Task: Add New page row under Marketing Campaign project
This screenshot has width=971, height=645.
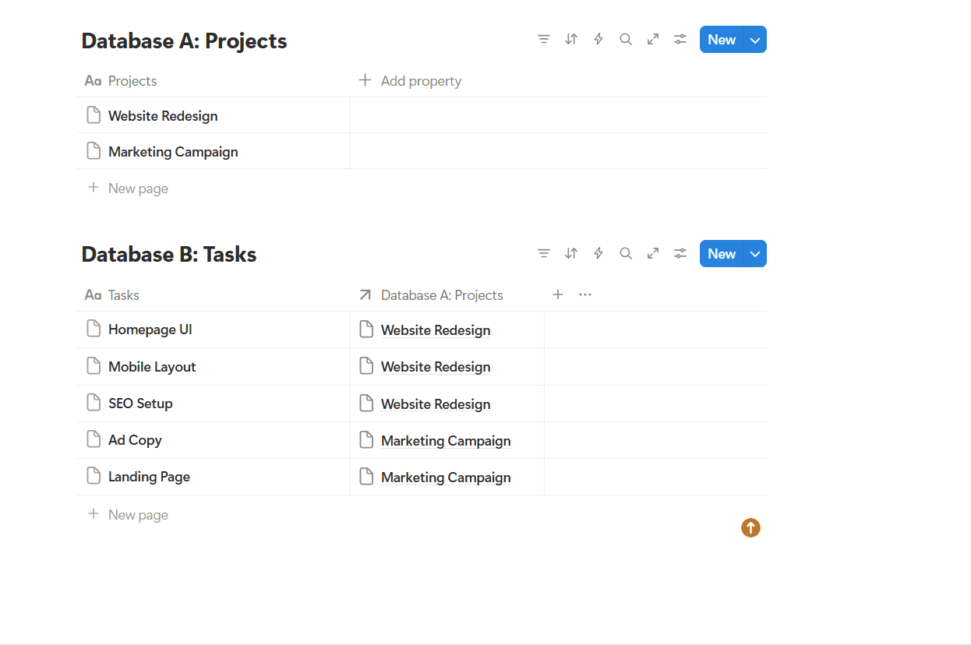Action: coord(128,188)
